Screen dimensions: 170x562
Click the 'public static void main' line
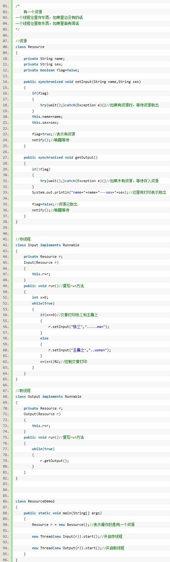(x=63, y=513)
